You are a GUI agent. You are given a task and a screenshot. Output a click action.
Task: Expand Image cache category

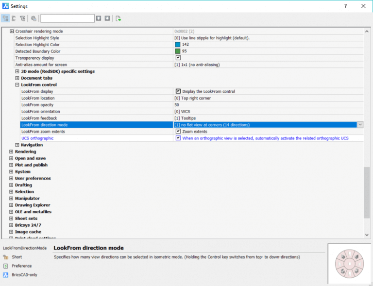coord(11,232)
